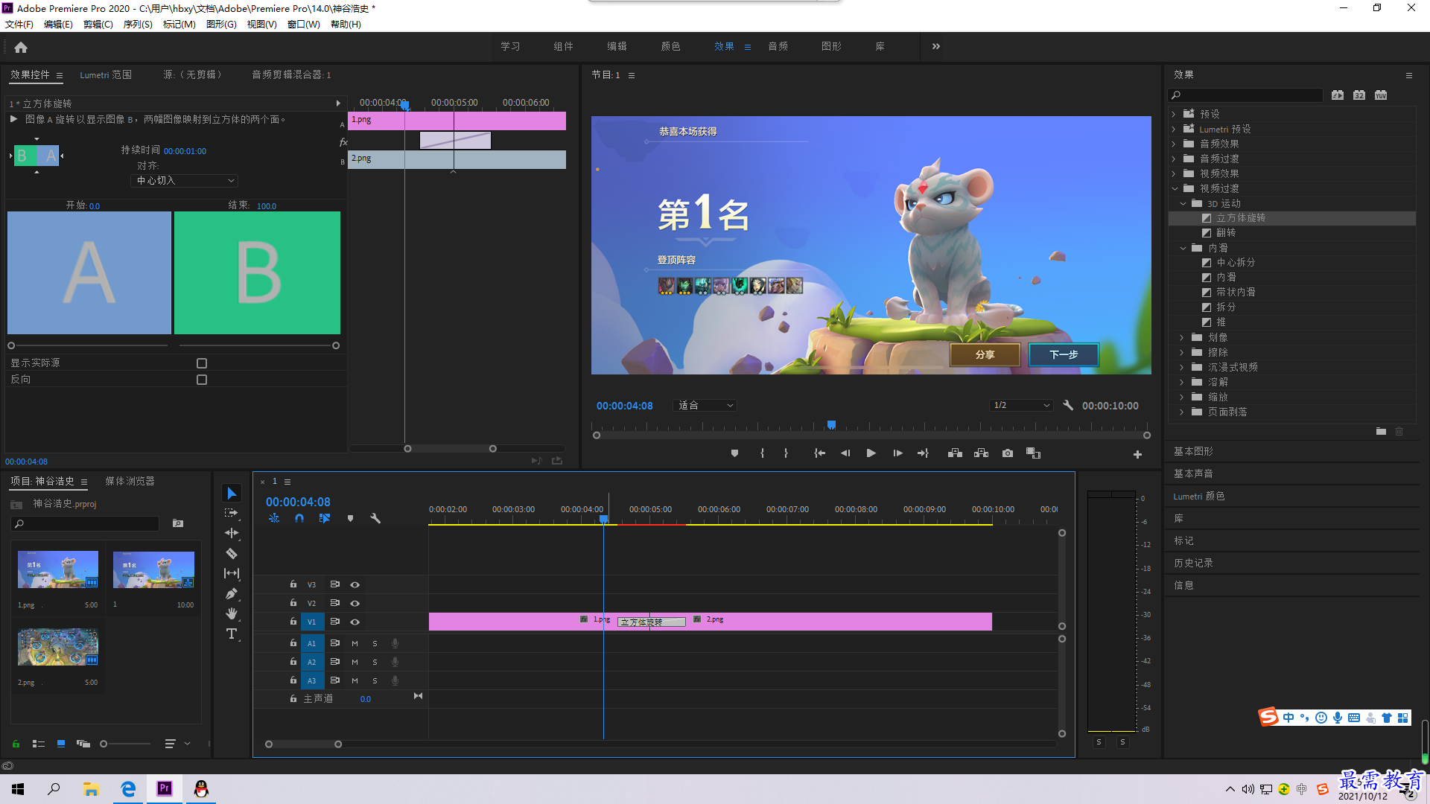Open the 历史记录 panel
Screen dimensions: 1430x804
(x=1193, y=564)
